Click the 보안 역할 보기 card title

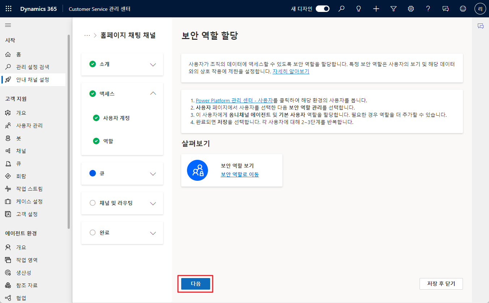pyautogui.click(x=237, y=166)
